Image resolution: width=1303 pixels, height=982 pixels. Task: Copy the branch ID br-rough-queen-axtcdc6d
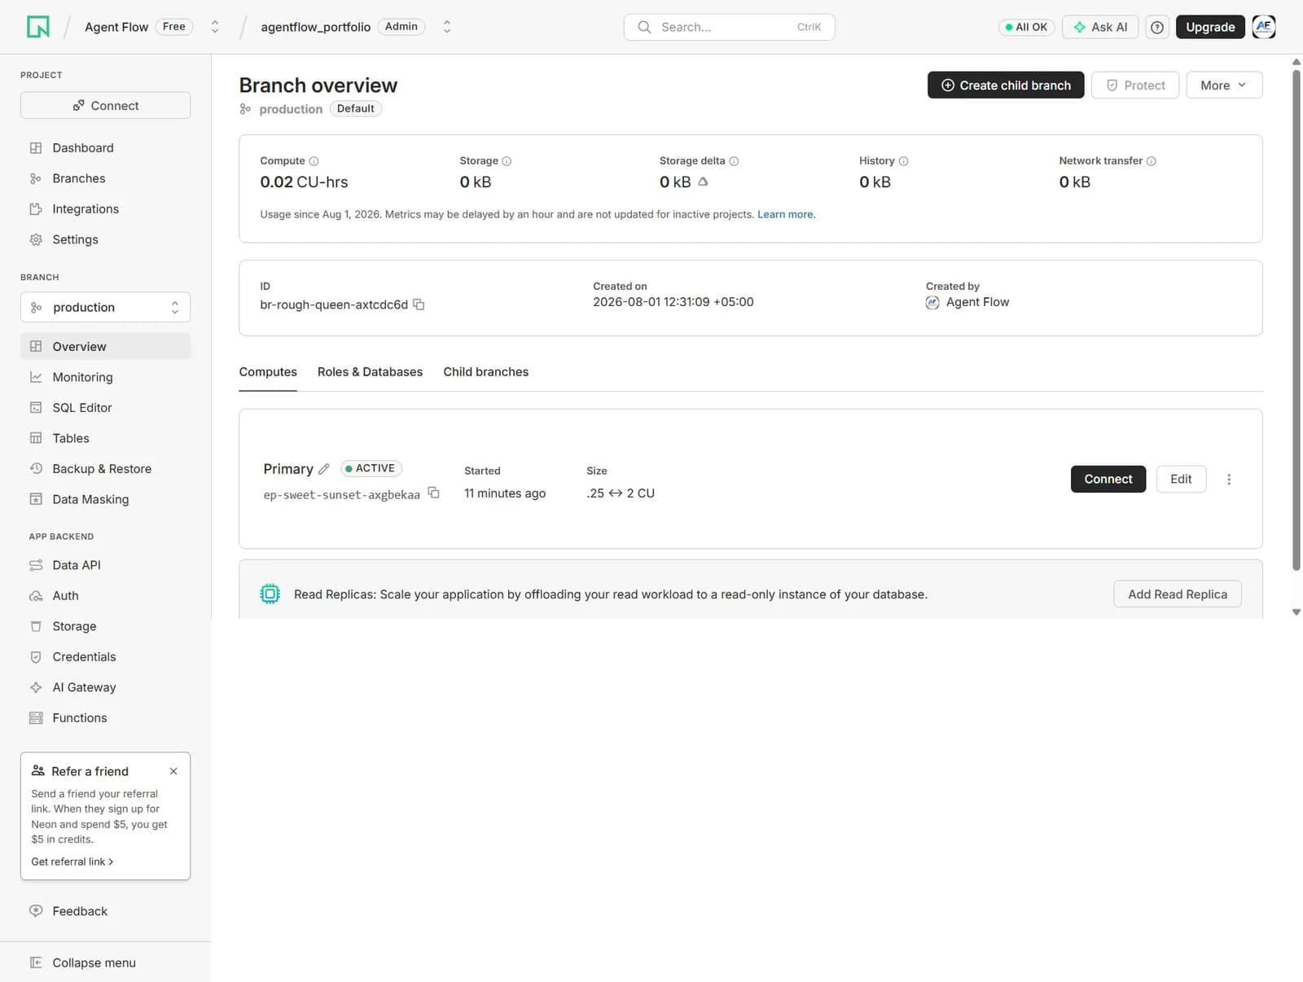(x=419, y=305)
